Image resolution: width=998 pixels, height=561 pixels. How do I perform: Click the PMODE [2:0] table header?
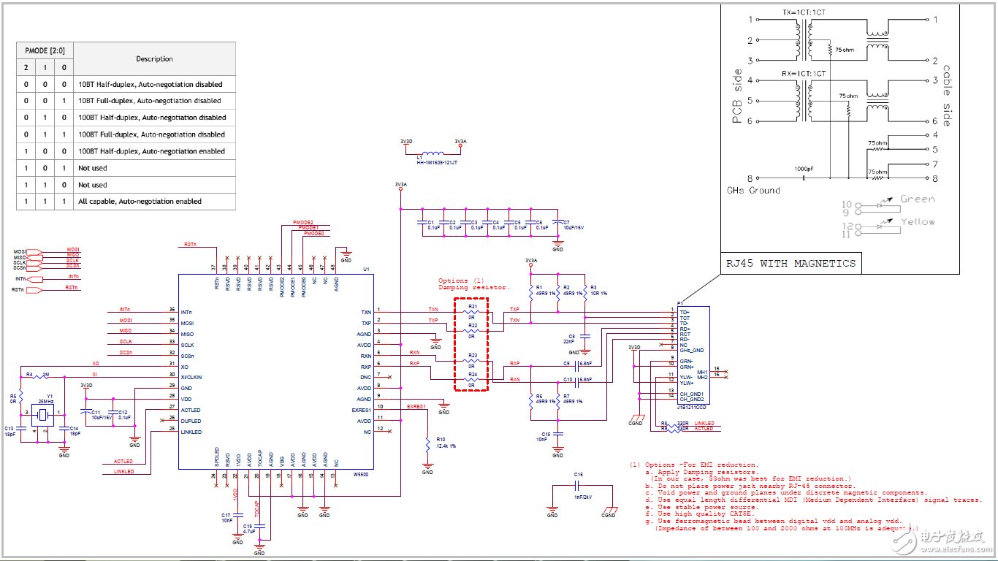coord(45,50)
